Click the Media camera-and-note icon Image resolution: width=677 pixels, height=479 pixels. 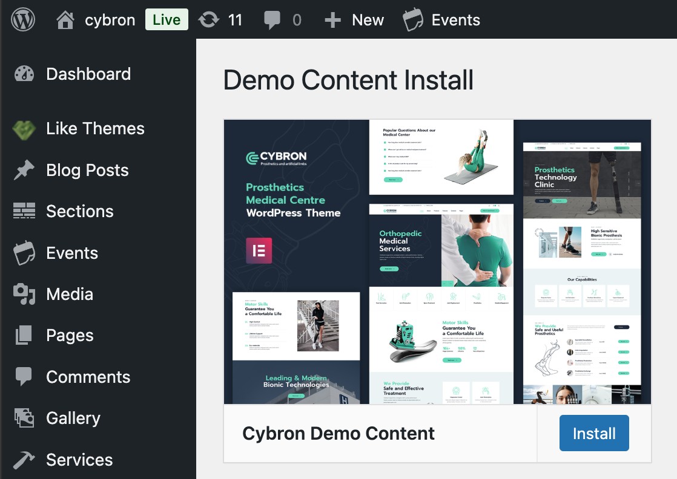(x=24, y=294)
